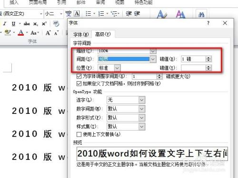
Task: Toggle 如果定义了文档网格 checkbox
Action: click(x=79, y=84)
